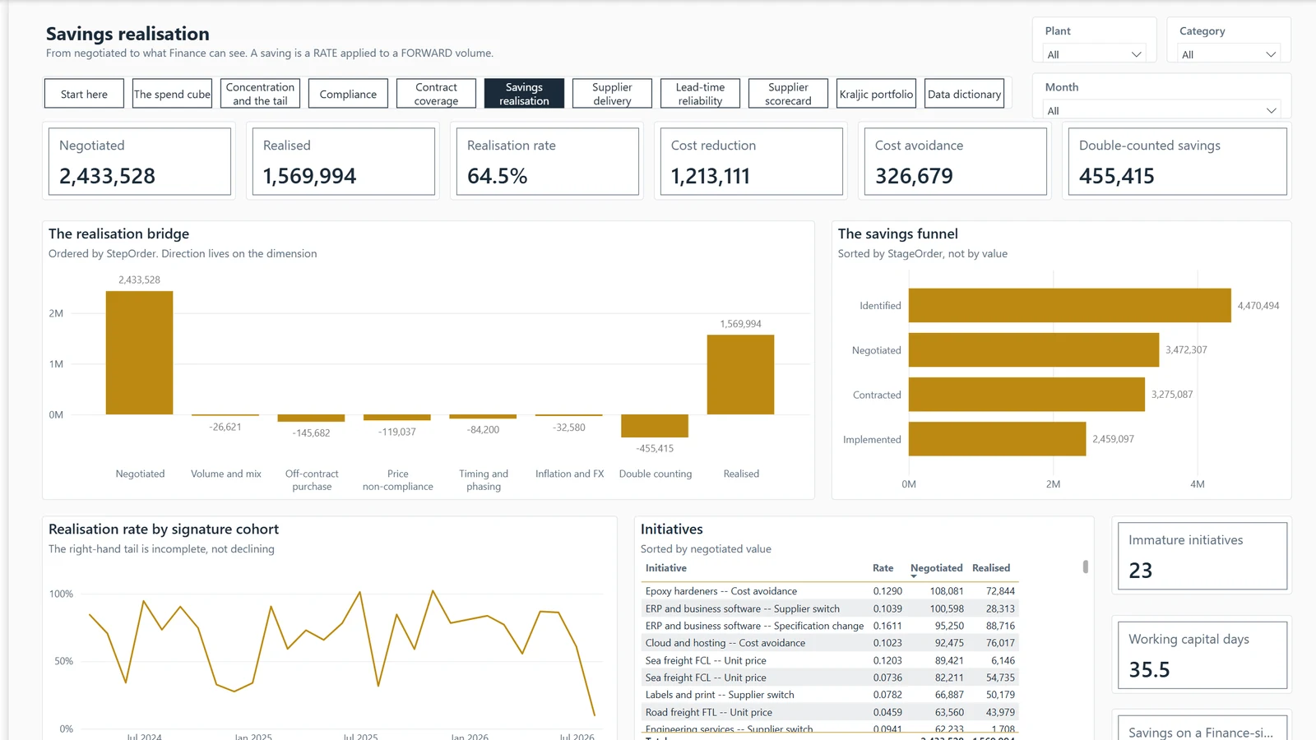
Task: Open the Contract coverage page
Action: pyautogui.click(x=436, y=94)
